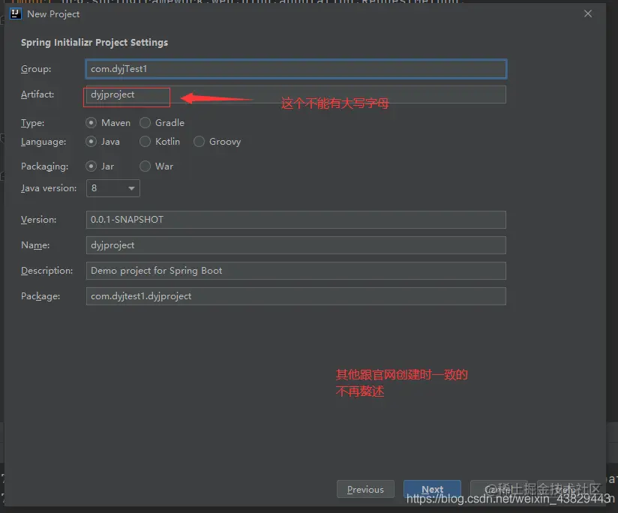The width and height of the screenshot is (618, 513).
Task: Proceed with the Next button
Action: (432, 489)
